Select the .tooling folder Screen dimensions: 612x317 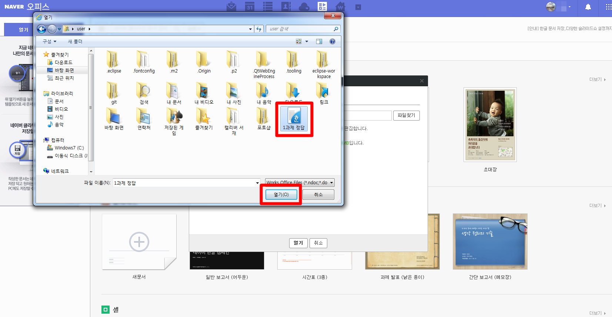pos(294,62)
